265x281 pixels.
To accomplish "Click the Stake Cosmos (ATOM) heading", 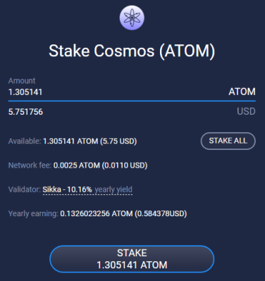I will 132,51.
